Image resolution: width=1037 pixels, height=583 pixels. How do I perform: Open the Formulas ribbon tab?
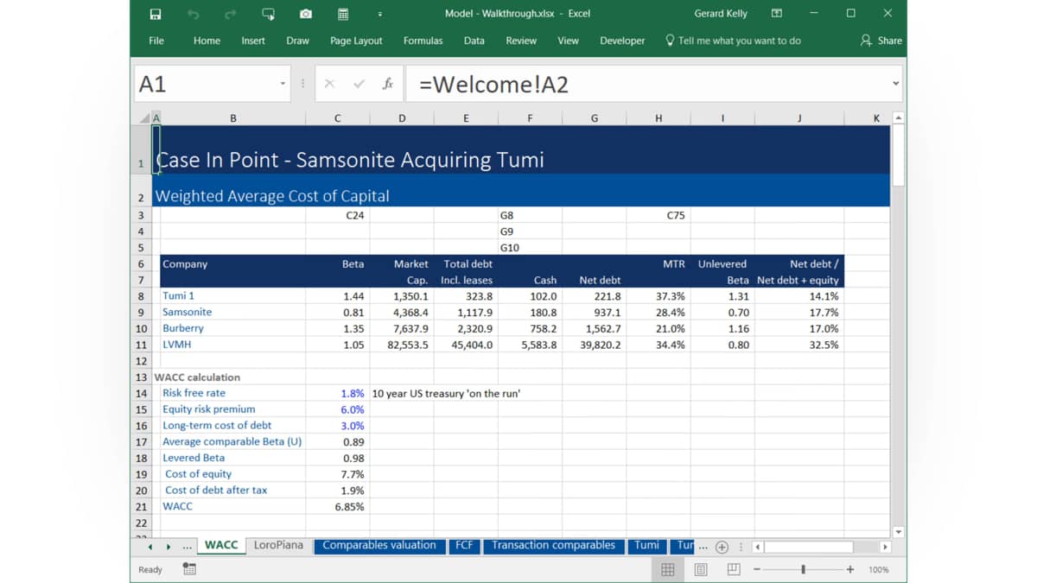point(423,41)
